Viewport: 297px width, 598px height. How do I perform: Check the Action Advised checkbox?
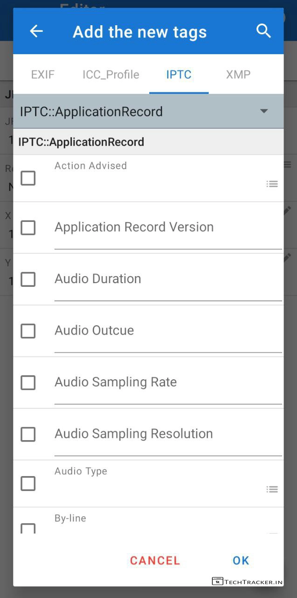(28, 178)
